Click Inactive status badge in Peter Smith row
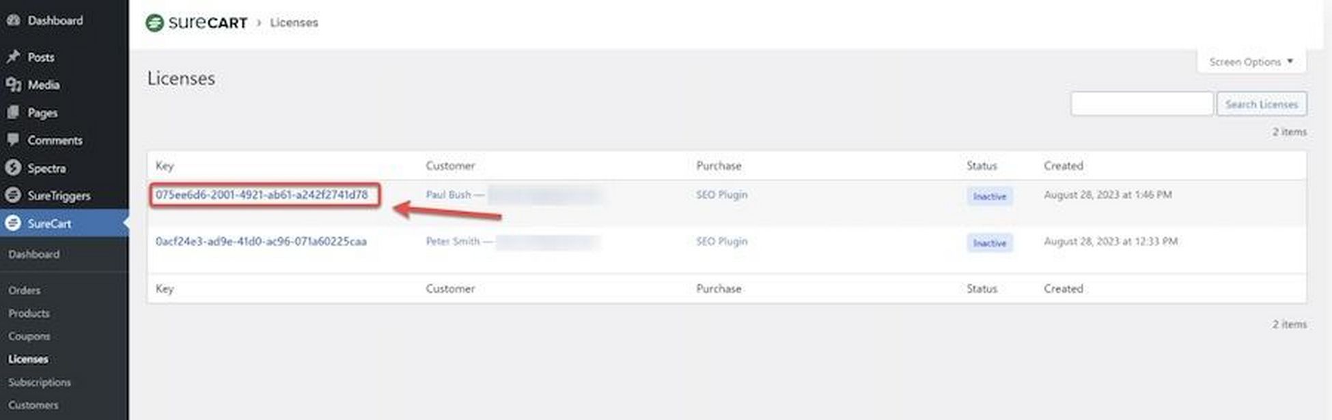This screenshot has width=1332, height=420. [x=990, y=242]
